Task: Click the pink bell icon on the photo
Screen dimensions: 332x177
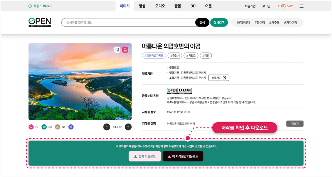Action: pos(125,50)
